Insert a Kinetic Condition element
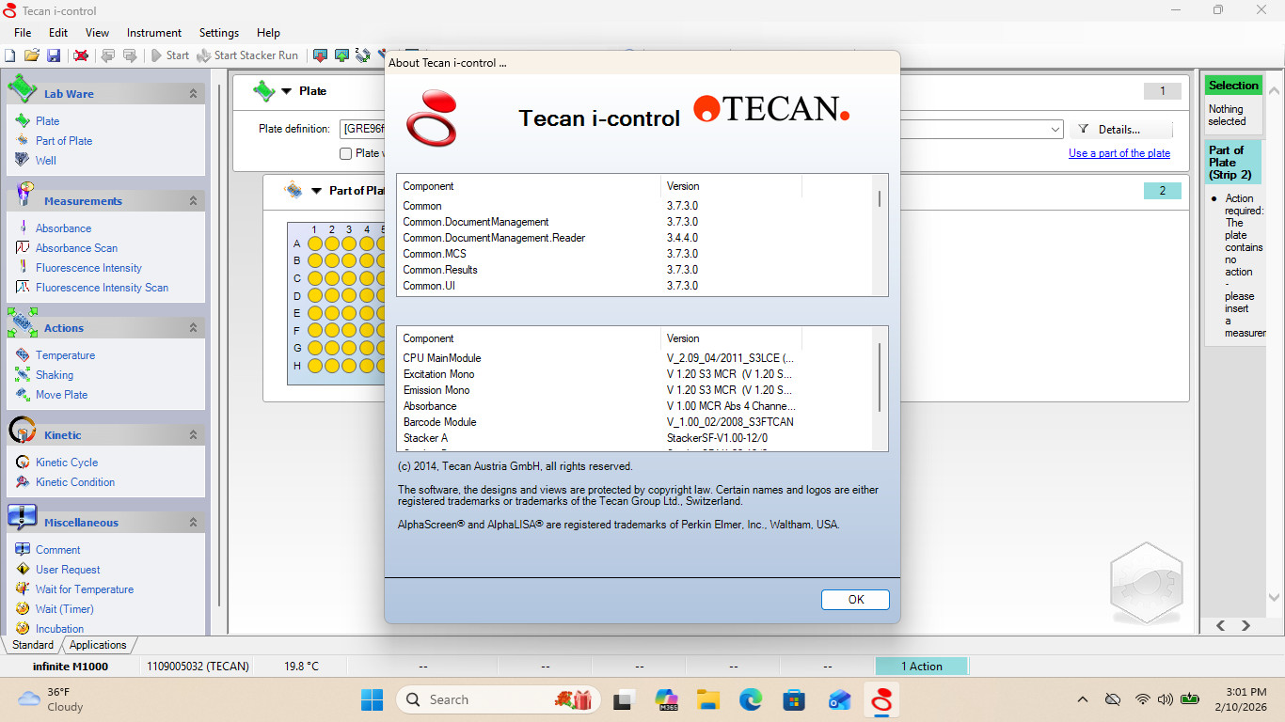1285x722 pixels. [75, 482]
